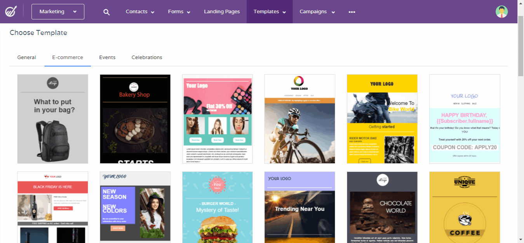The image size is (524, 243).
Task: Expand the Contacts dropdown menu
Action: (x=139, y=12)
